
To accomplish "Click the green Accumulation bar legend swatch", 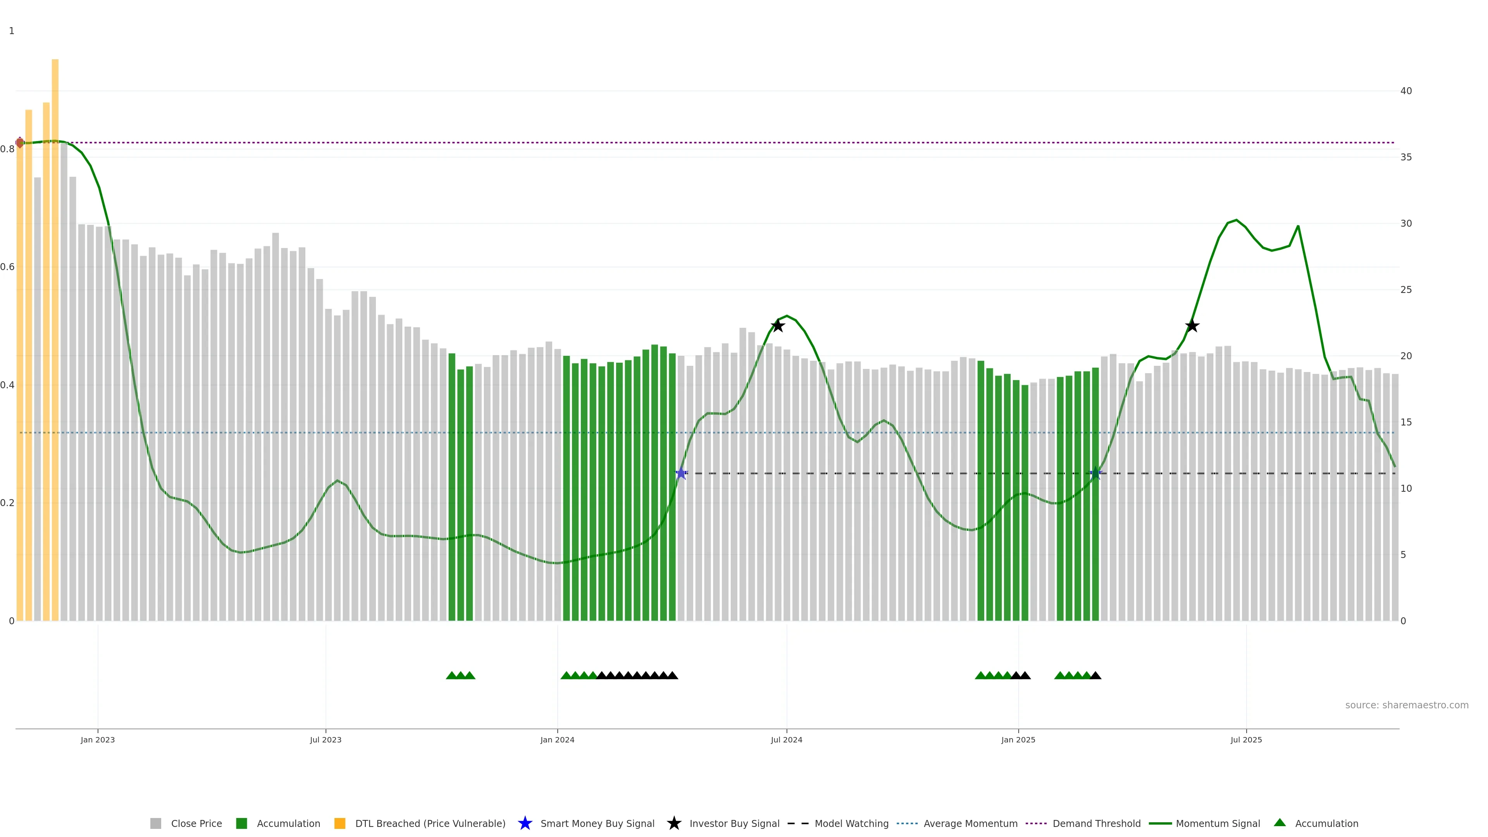I will tap(241, 824).
